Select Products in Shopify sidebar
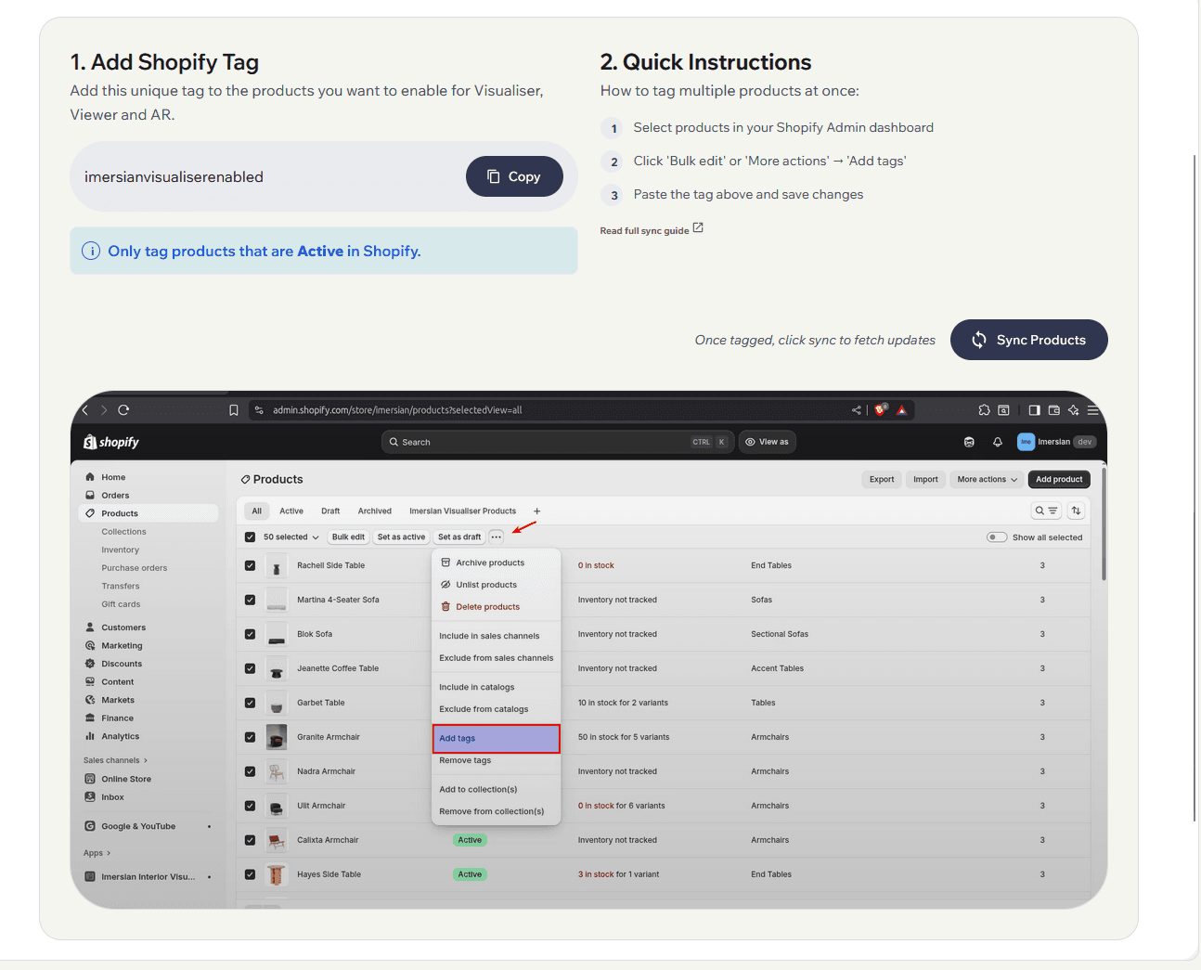The width and height of the screenshot is (1201, 970). 149,513
